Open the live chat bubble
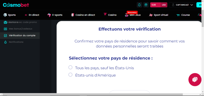 [195, 79]
